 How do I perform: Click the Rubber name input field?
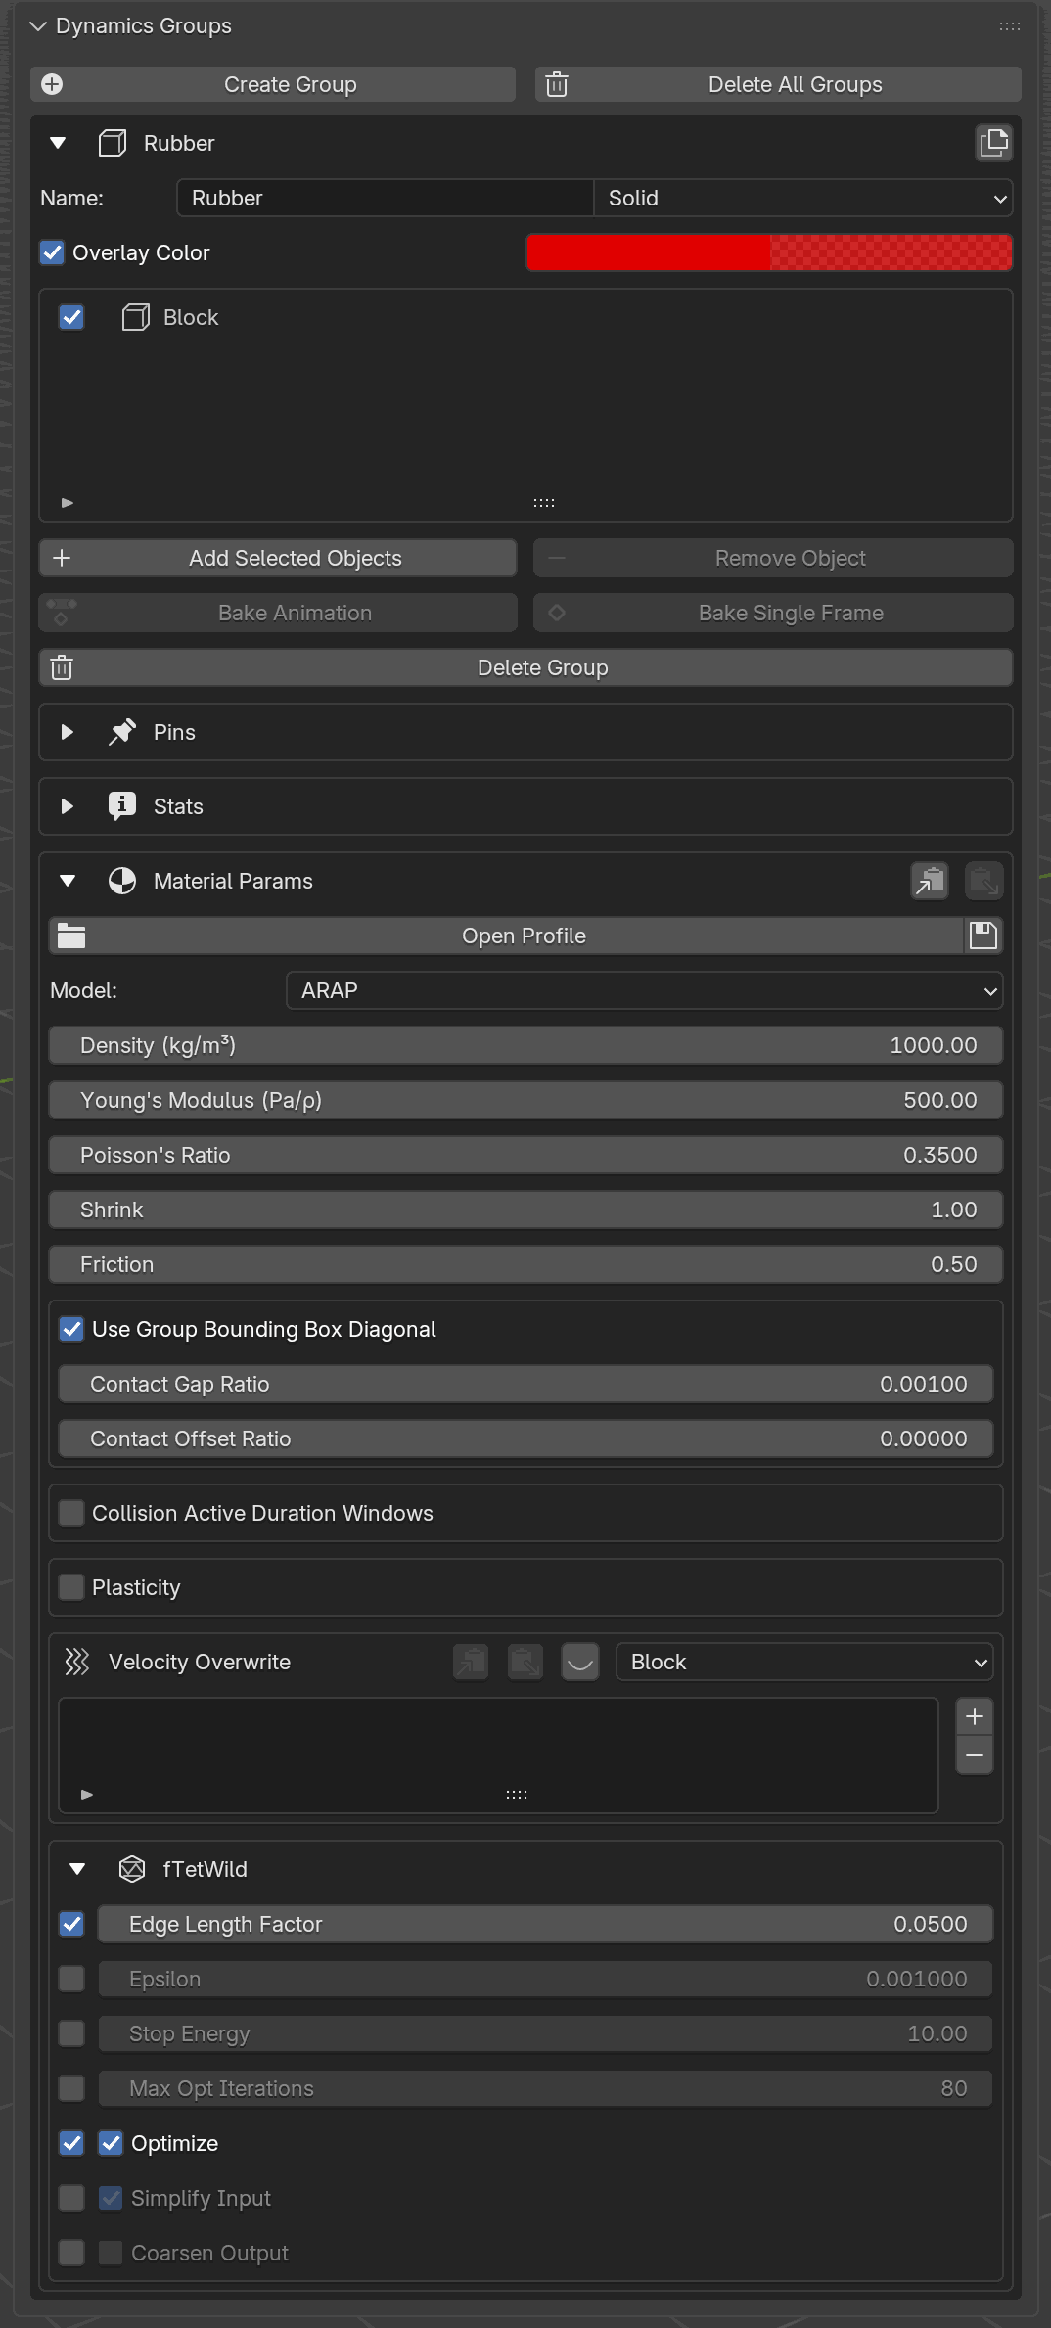tap(385, 198)
